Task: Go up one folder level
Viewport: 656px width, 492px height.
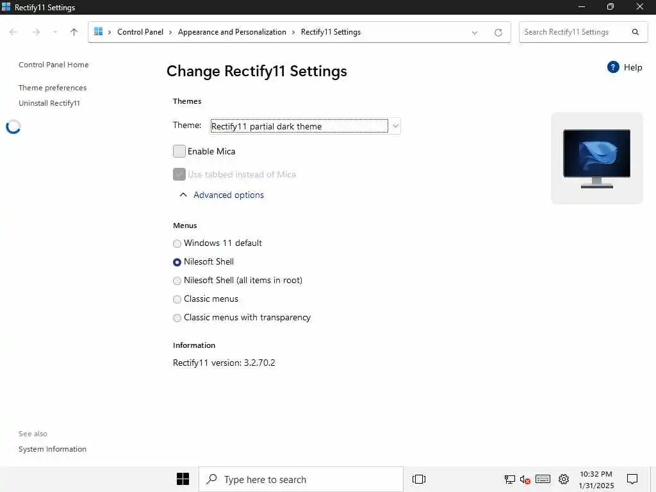Action: 74,32
